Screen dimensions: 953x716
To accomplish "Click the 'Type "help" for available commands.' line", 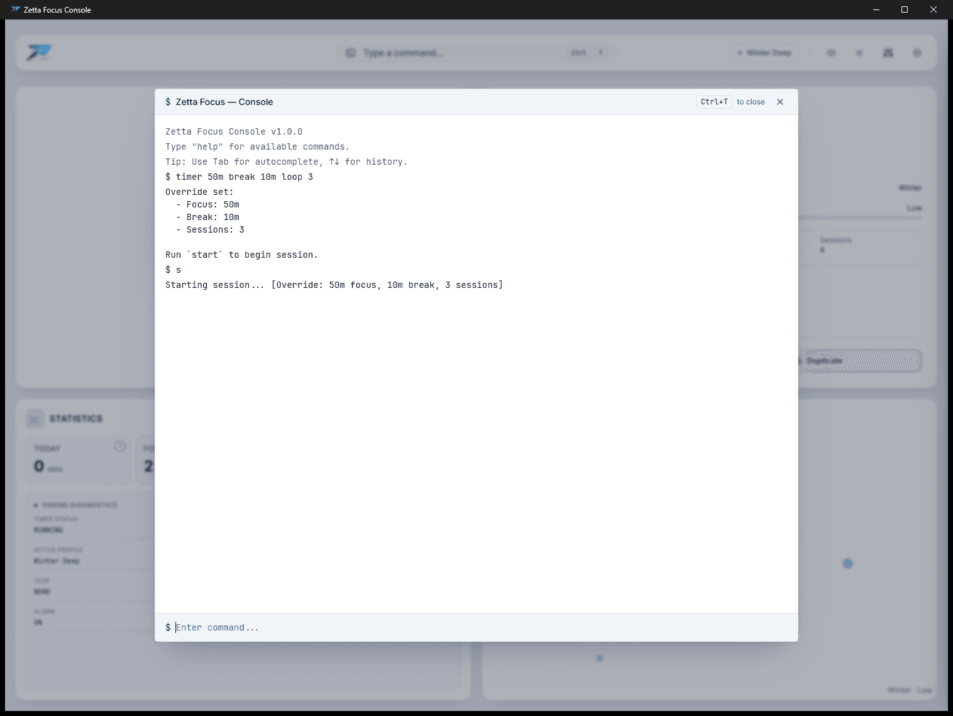I will click(257, 146).
